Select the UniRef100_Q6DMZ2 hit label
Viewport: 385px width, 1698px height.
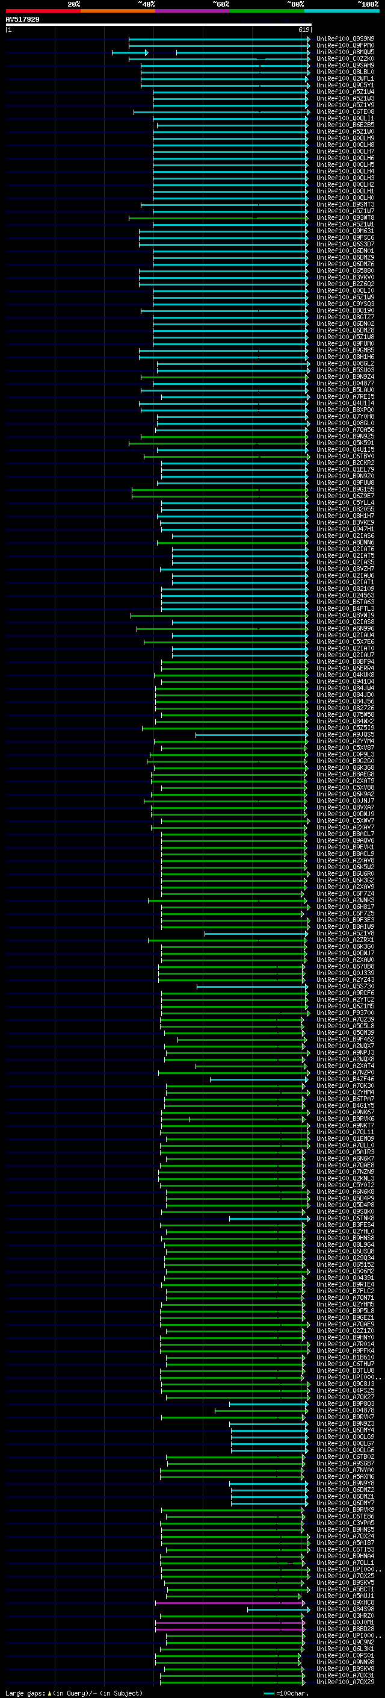(345, 1490)
